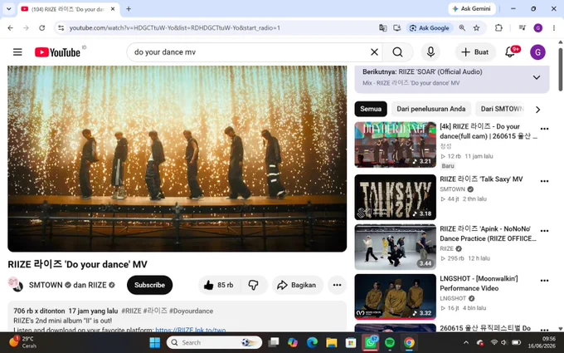Open the Do your dance full cam thumbnail

[395, 145]
